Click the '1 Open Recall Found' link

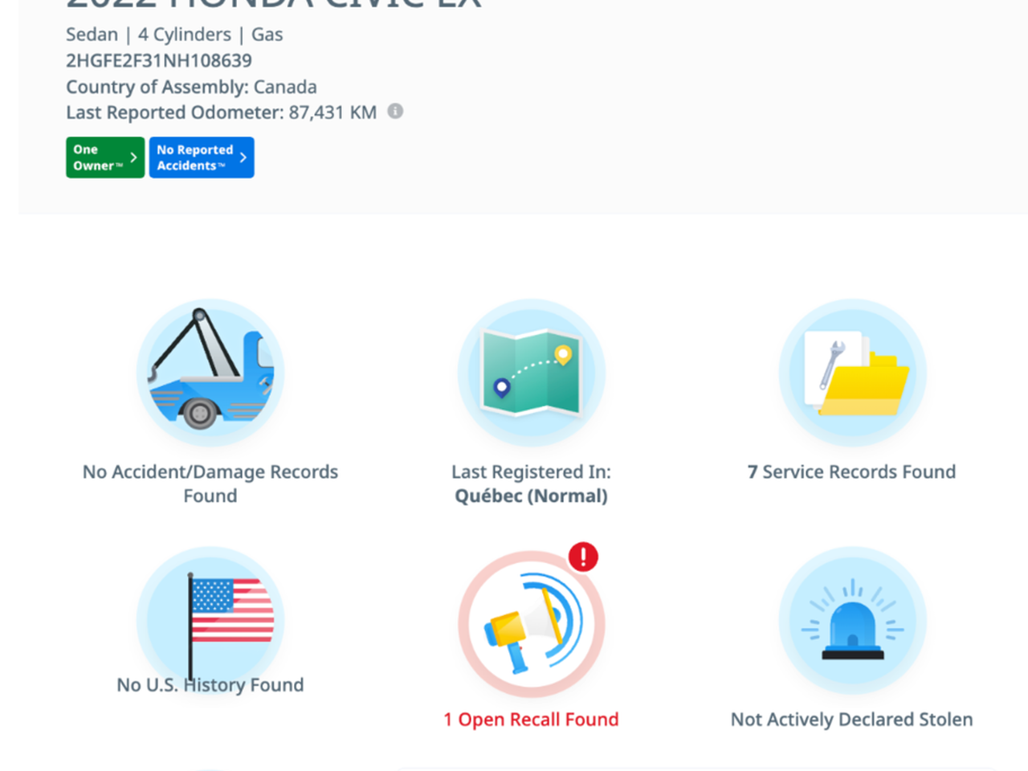[531, 720]
